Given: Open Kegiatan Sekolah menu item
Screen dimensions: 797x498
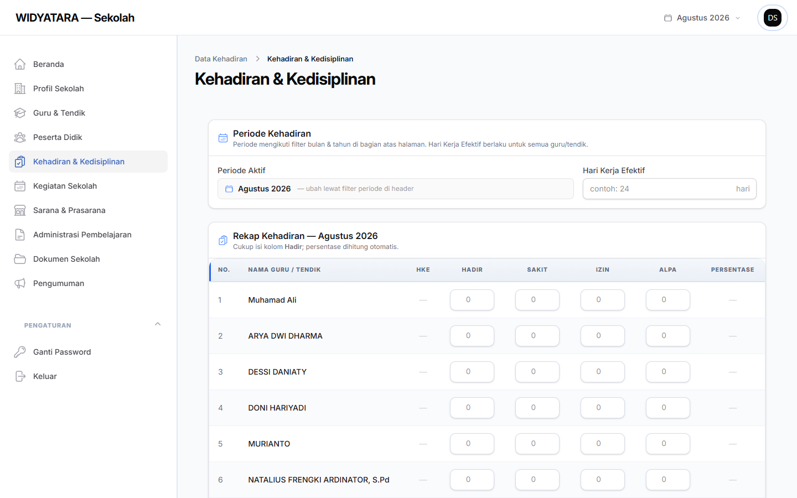Looking at the screenshot, I should [x=88, y=186].
